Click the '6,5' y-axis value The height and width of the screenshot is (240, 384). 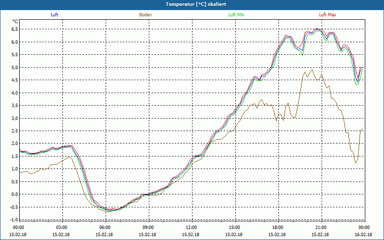[x=15, y=29]
